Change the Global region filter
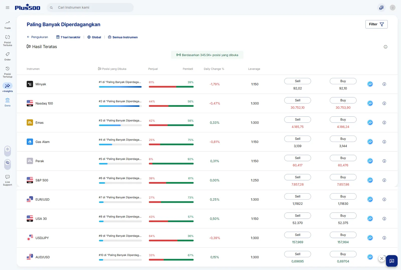 (x=94, y=37)
